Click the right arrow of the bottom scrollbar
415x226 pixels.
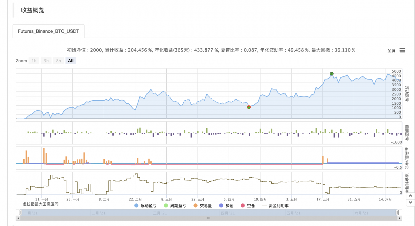click(399, 218)
